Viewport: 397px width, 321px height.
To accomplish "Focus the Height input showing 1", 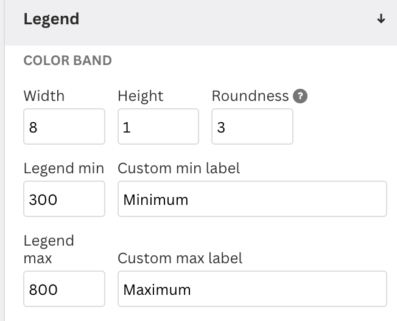I will pos(158,126).
